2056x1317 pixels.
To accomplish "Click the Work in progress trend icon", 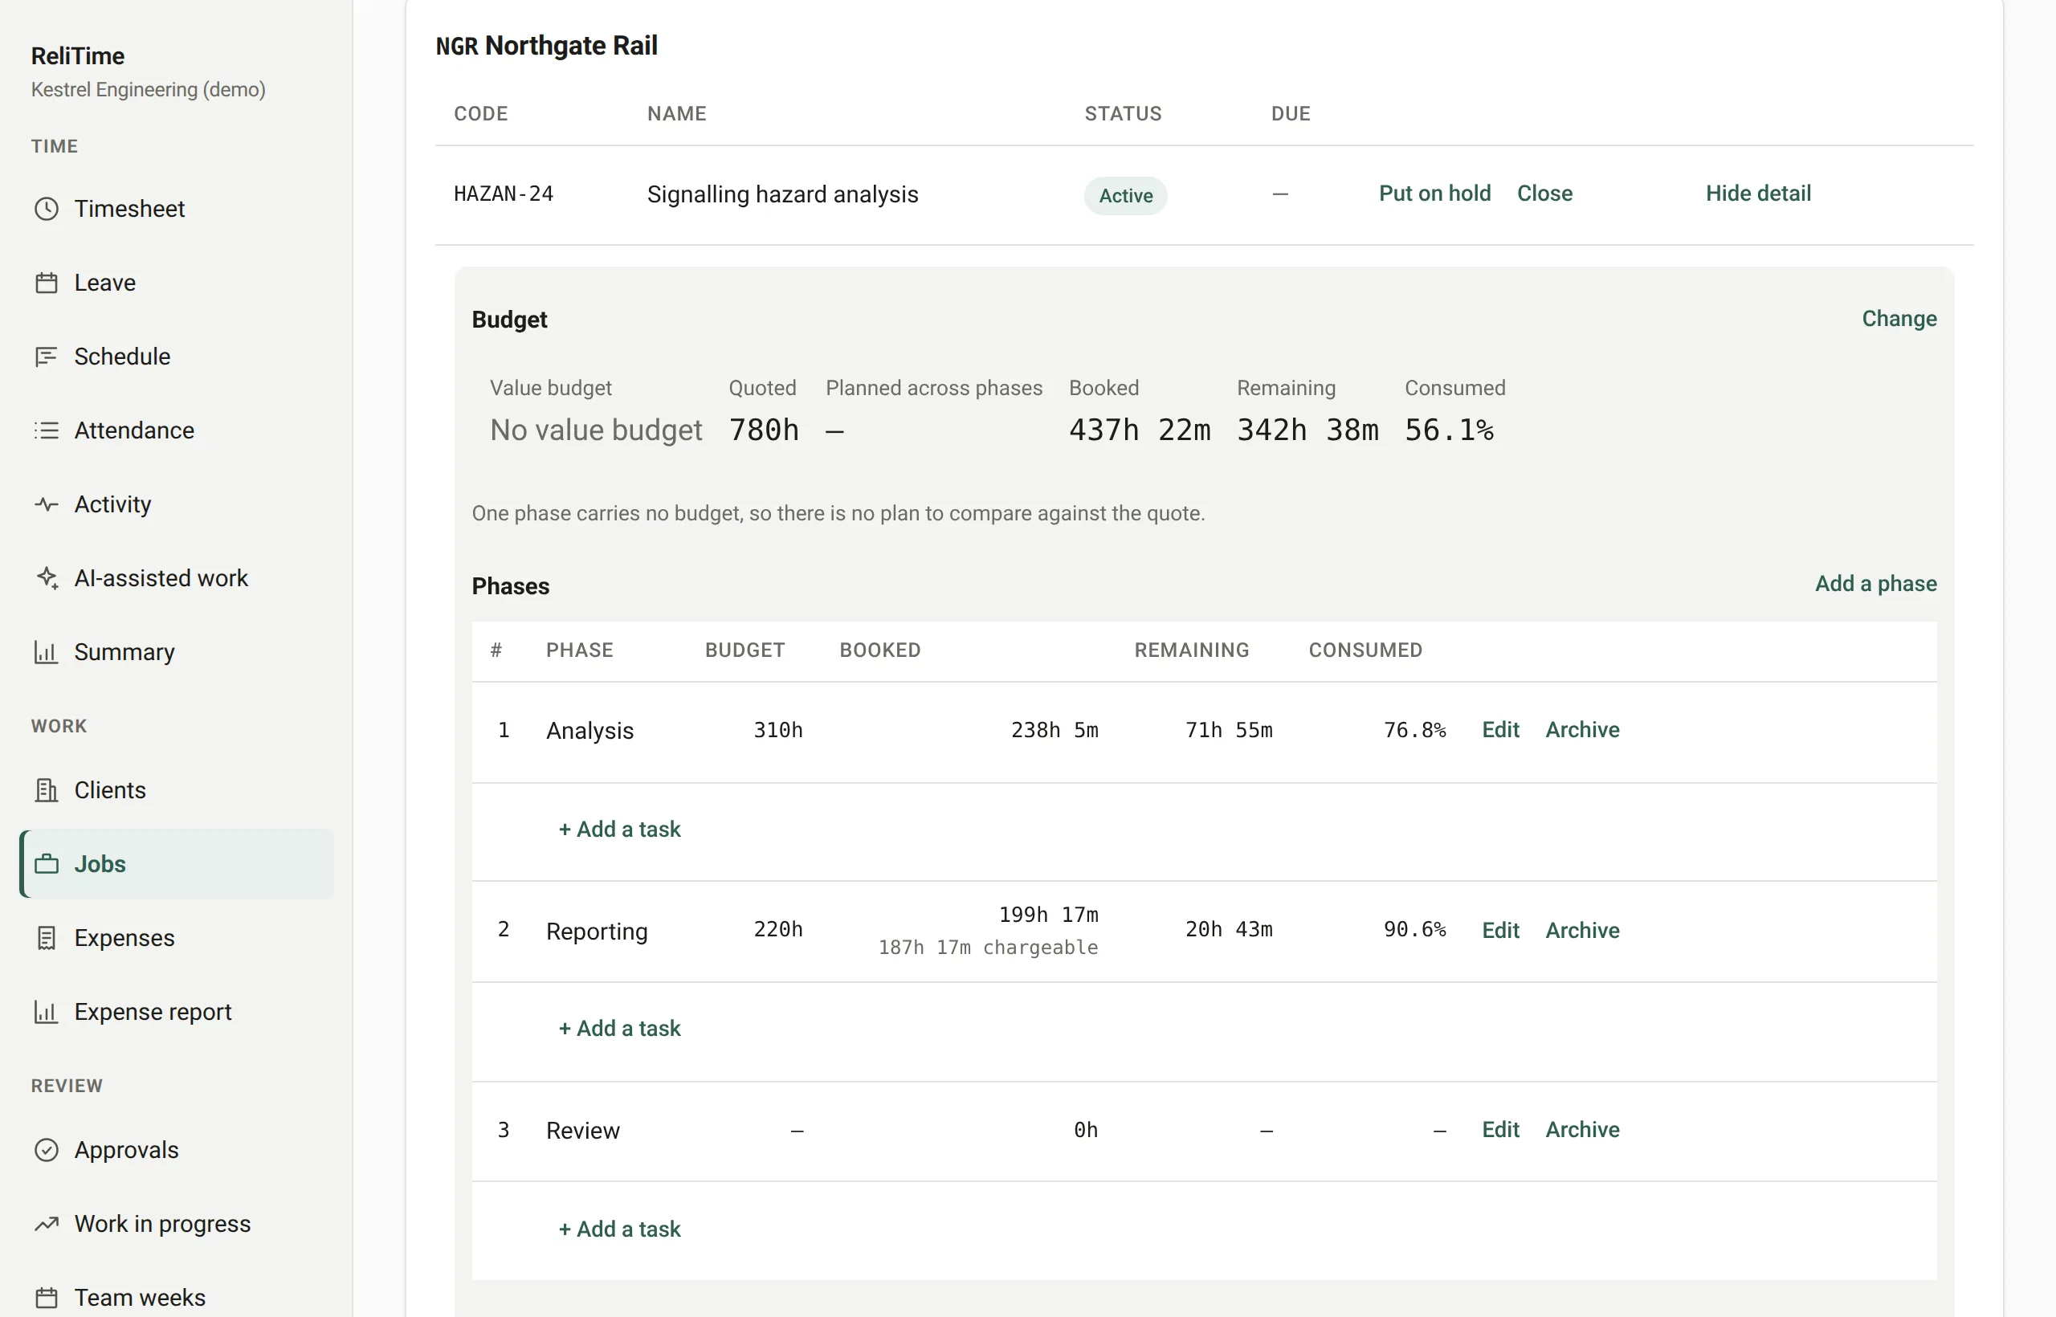I will click(47, 1224).
